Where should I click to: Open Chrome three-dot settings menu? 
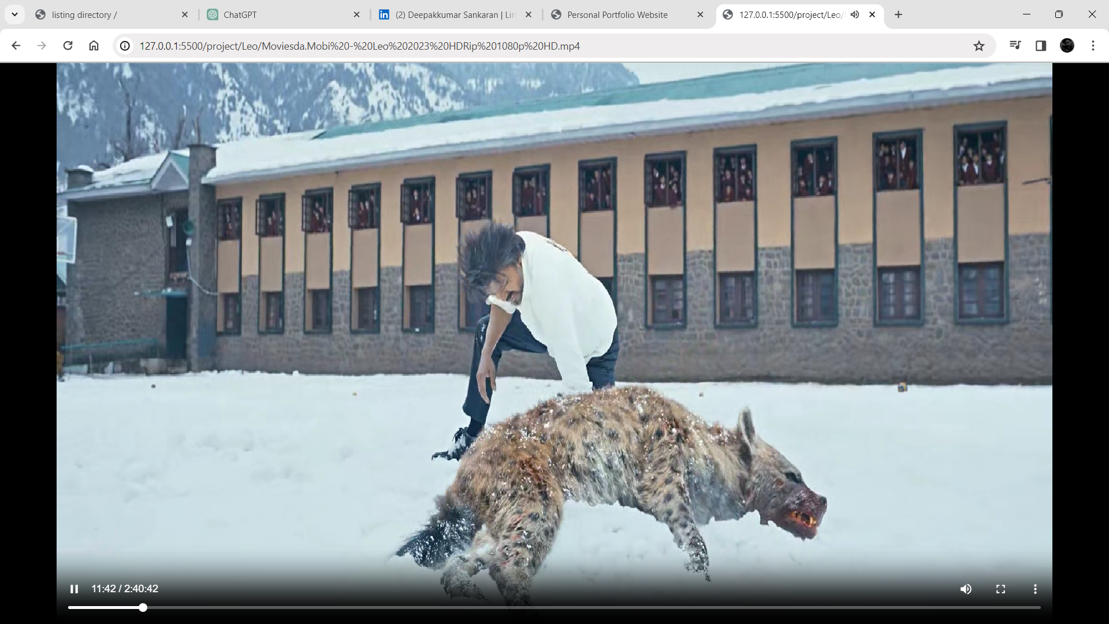tap(1093, 46)
